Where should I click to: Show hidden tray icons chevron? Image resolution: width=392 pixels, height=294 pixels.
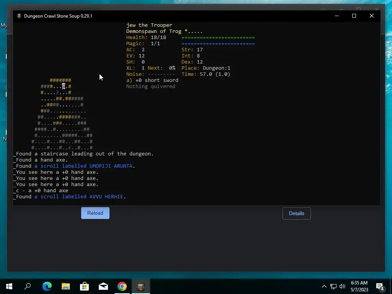(324, 286)
